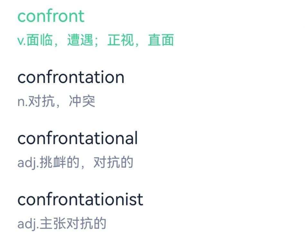Select the definition adj.挑衅的，对抗的

coord(75,163)
